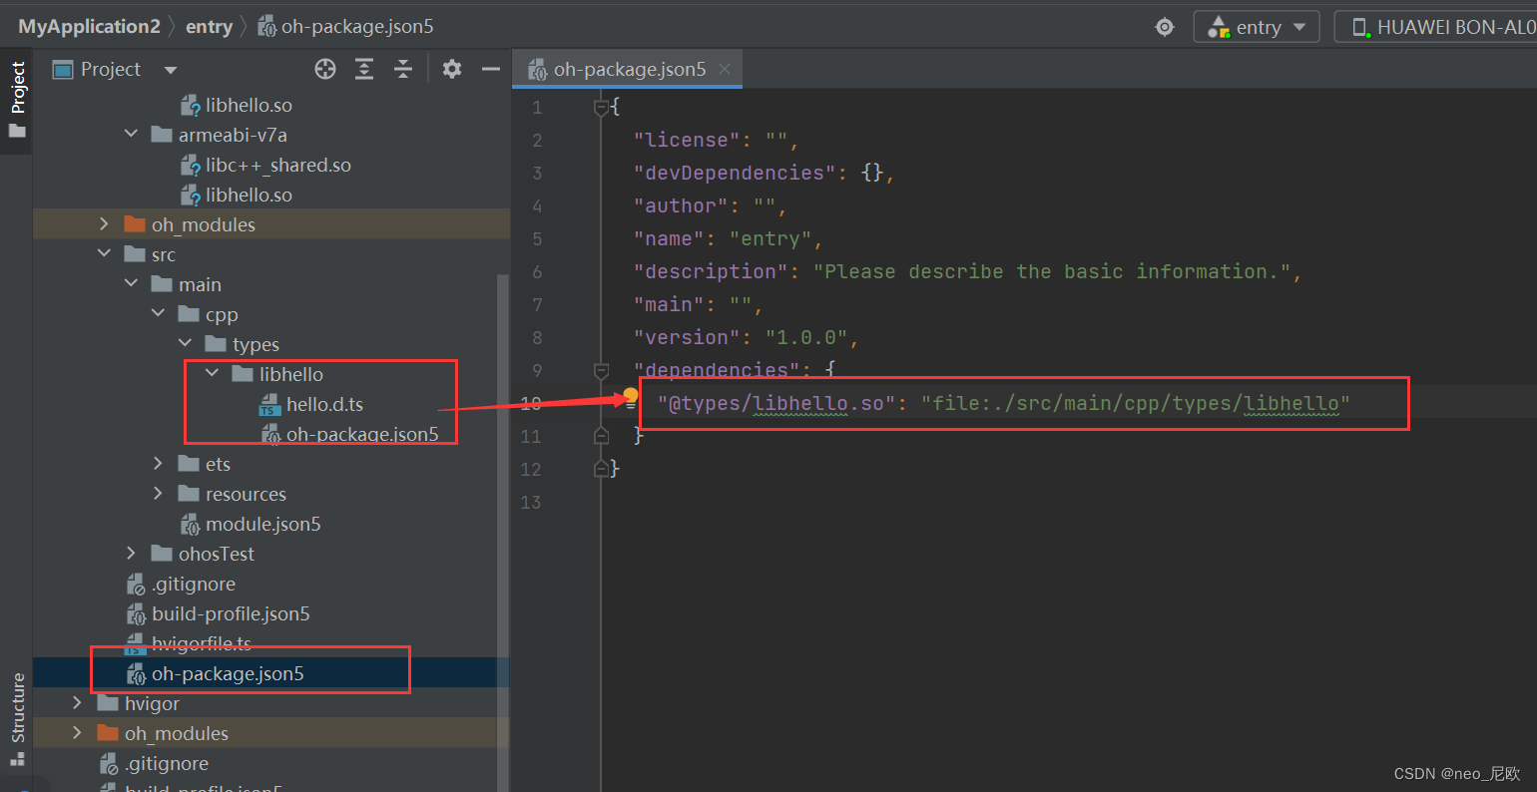Click the "author" key on line 4
The image size is (1537, 792).
[681, 205]
